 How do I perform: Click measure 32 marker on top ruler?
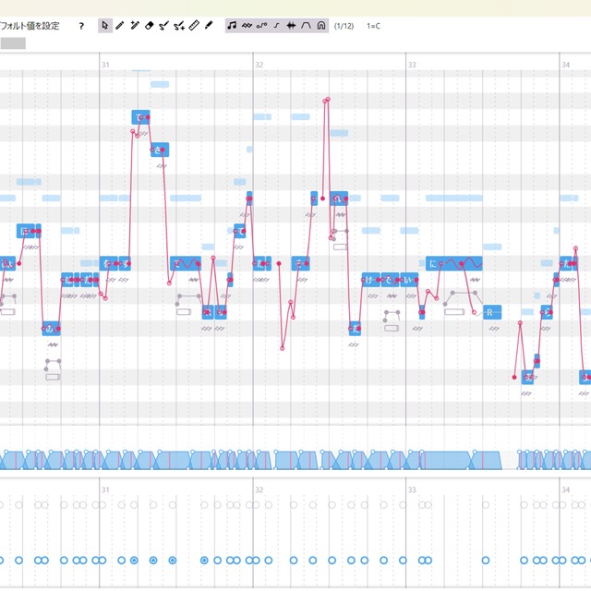coord(259,65)
